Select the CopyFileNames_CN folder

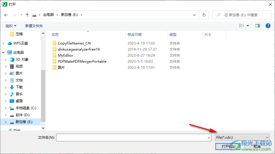[x=74, y=43]
